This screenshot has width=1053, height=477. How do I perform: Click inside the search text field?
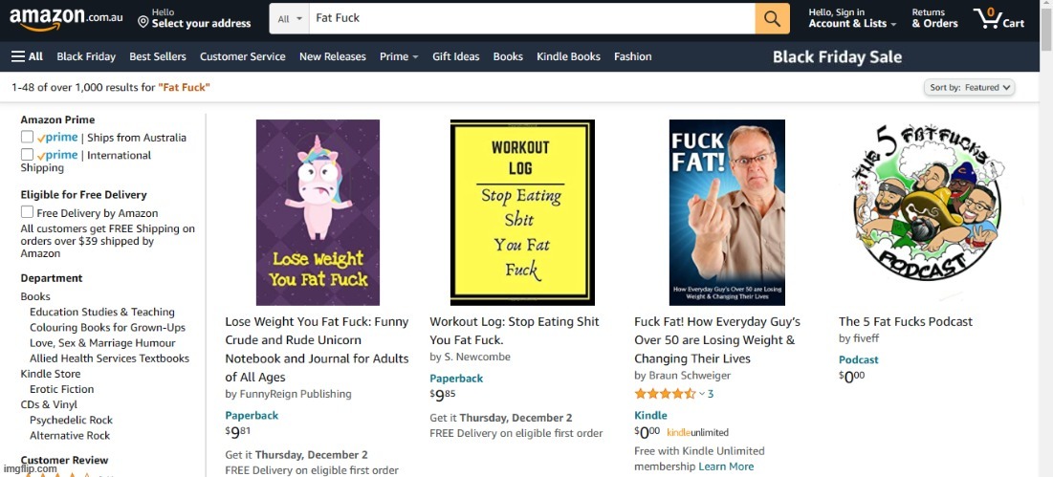pyautogui.click(x=532, y=19)
